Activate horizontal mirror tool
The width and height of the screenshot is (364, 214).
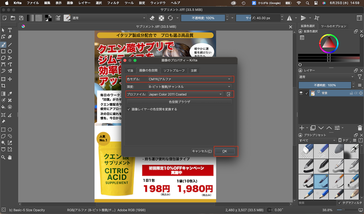point(289,18)
